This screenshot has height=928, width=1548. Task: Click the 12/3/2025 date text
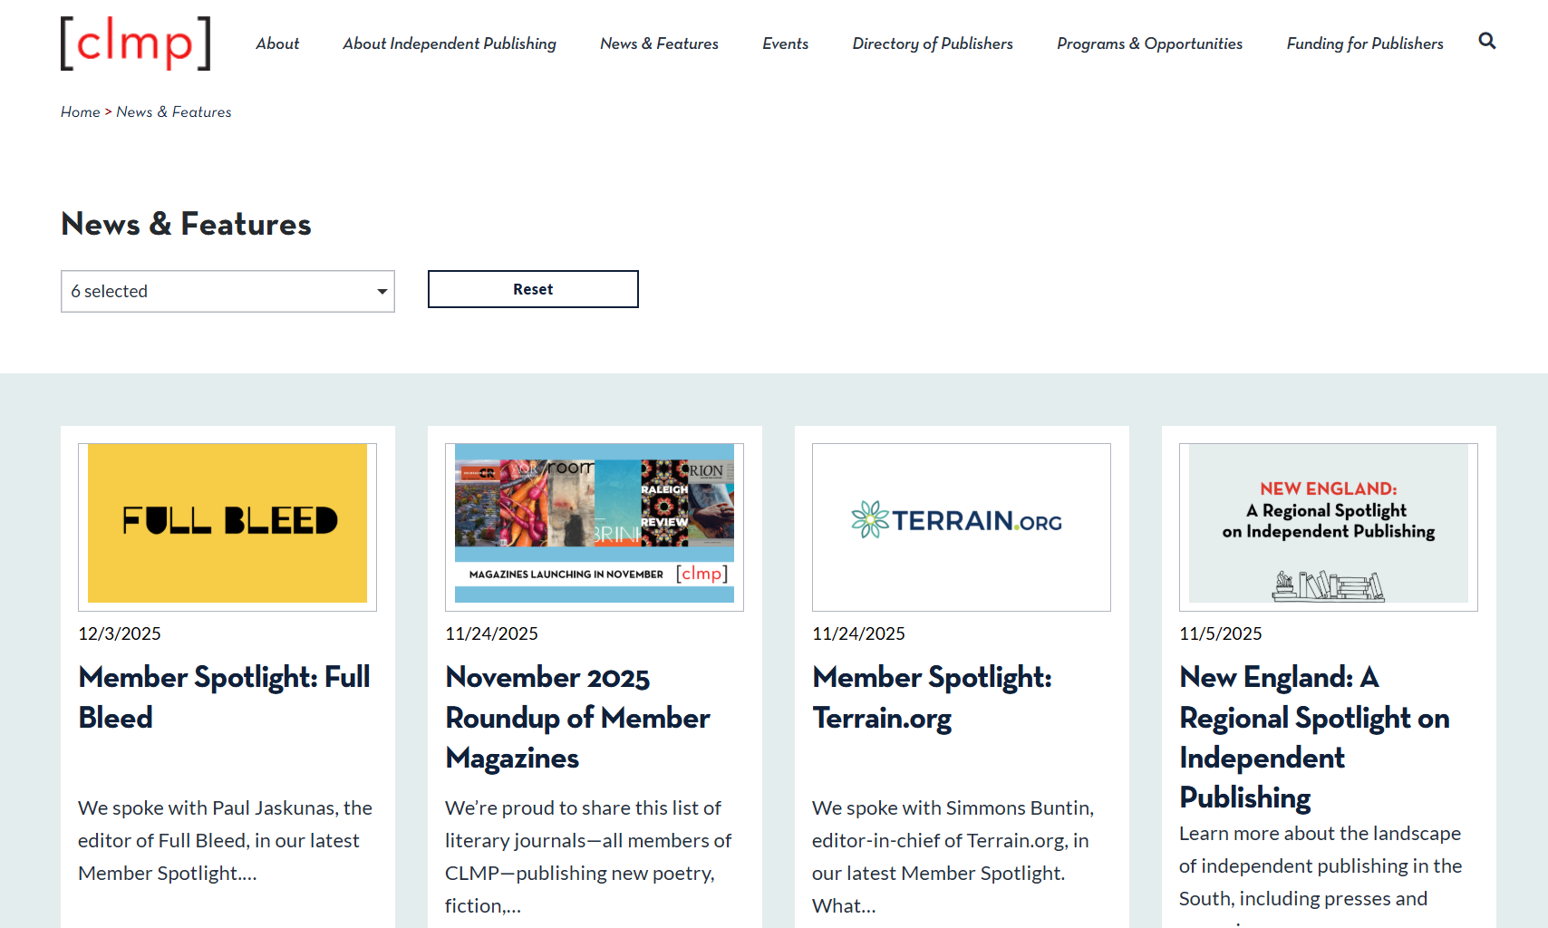pyautogui.click(x=120, y=633)
